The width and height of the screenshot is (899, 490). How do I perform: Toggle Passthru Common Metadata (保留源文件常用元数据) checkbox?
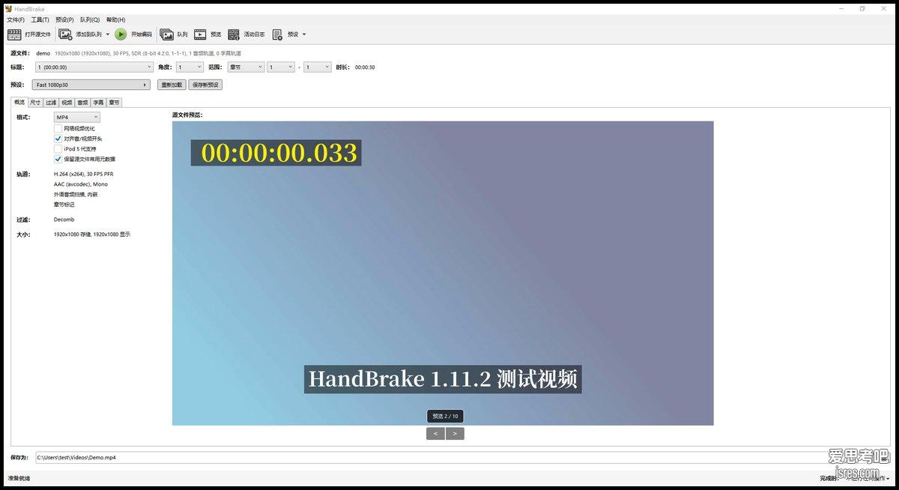point(58,159)
